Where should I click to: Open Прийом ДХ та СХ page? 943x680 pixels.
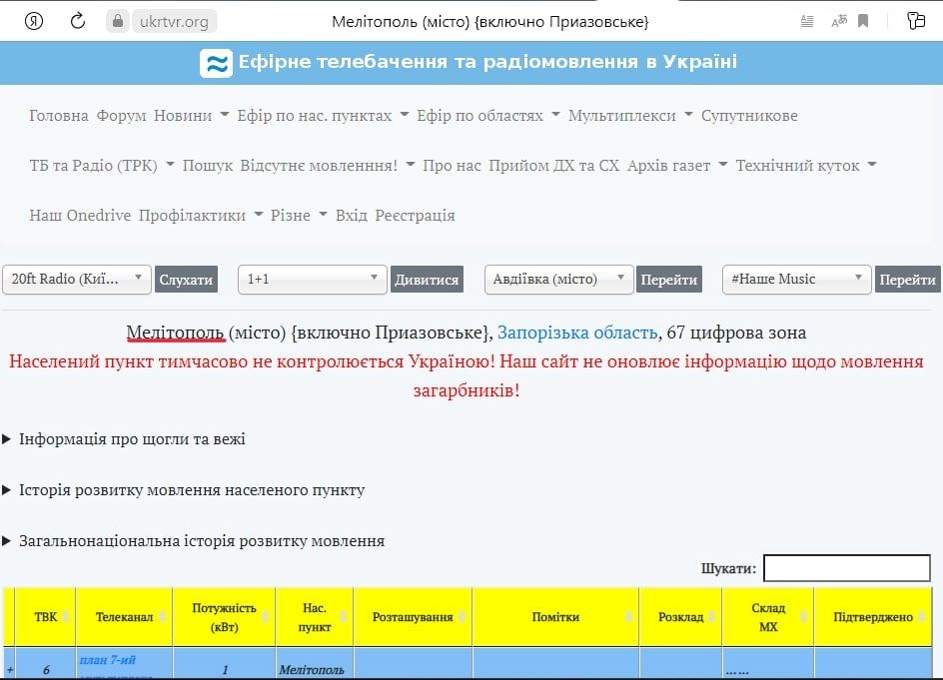(x=553, y=166)
